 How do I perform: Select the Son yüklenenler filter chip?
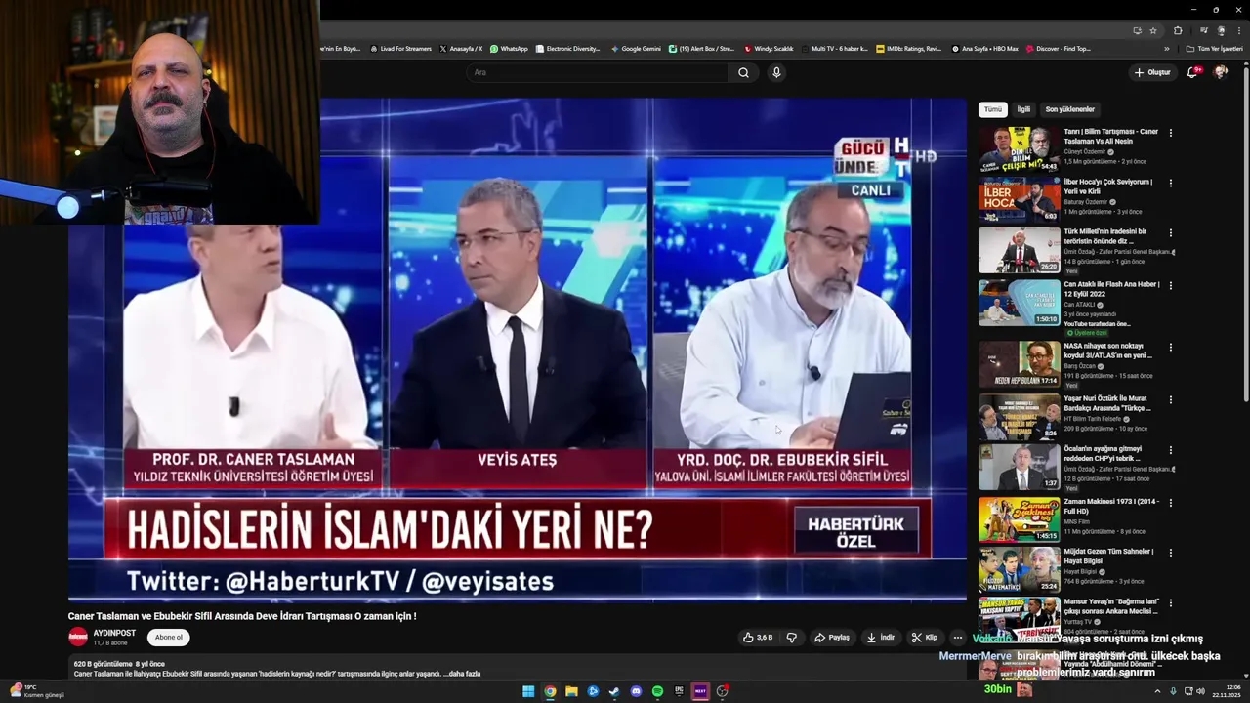coord(1070,109)
